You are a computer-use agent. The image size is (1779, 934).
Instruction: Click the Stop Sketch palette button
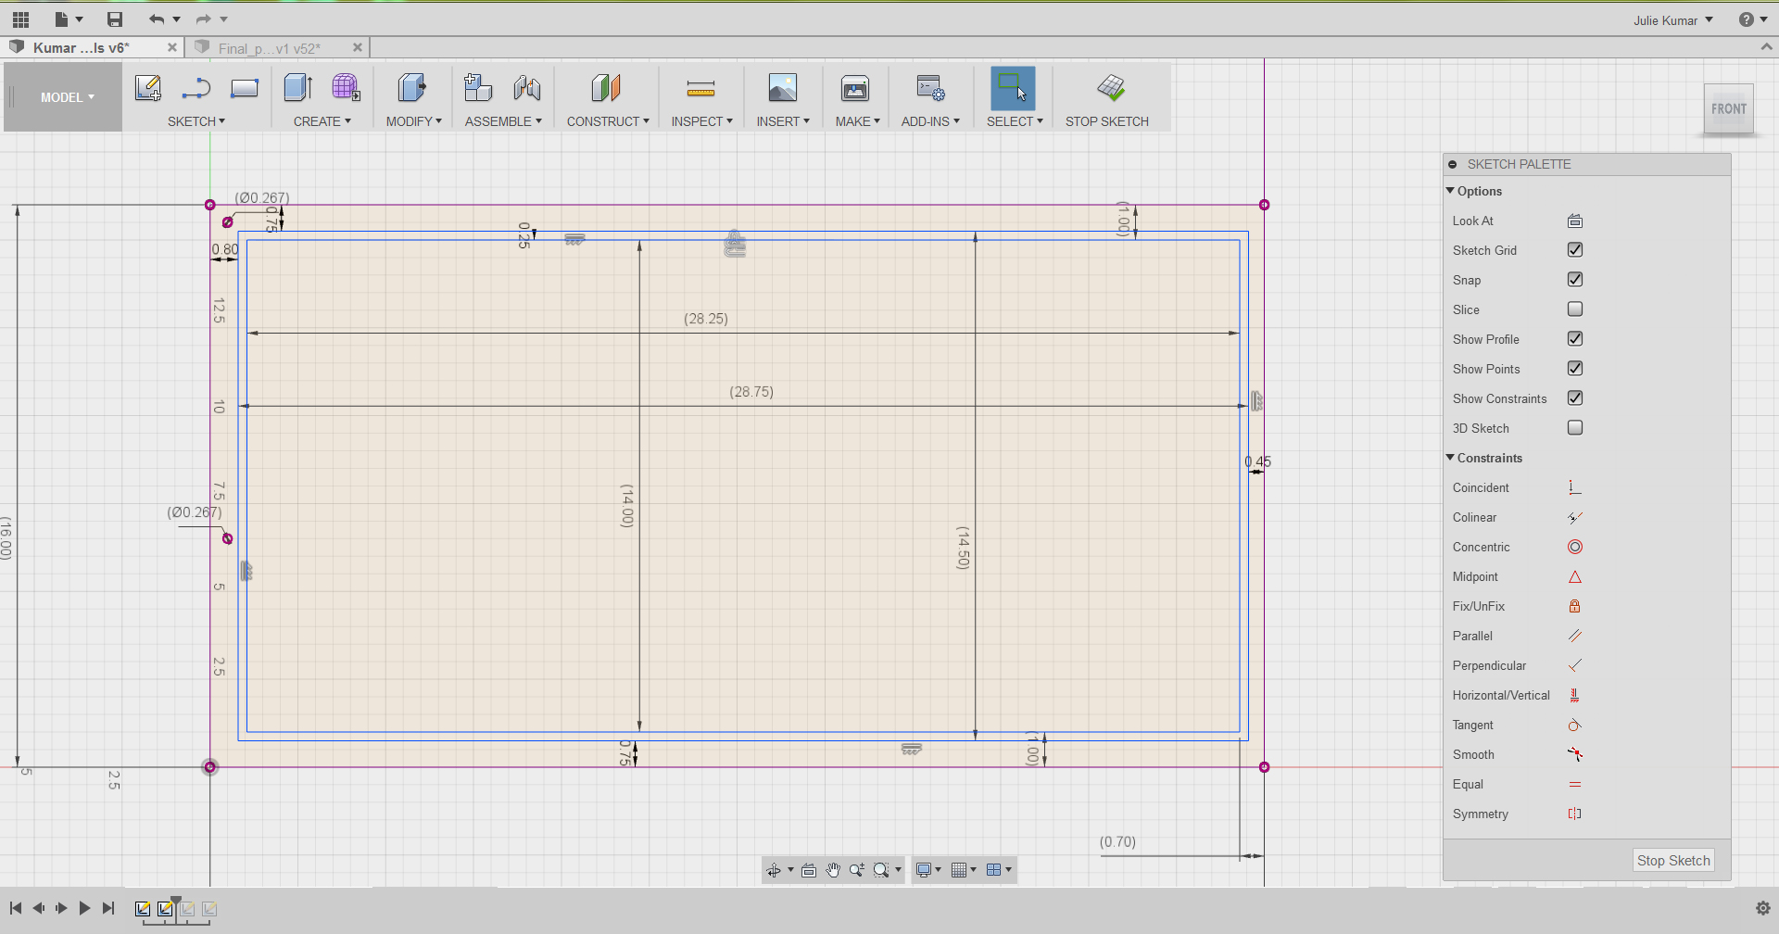tap(1673, 861)
